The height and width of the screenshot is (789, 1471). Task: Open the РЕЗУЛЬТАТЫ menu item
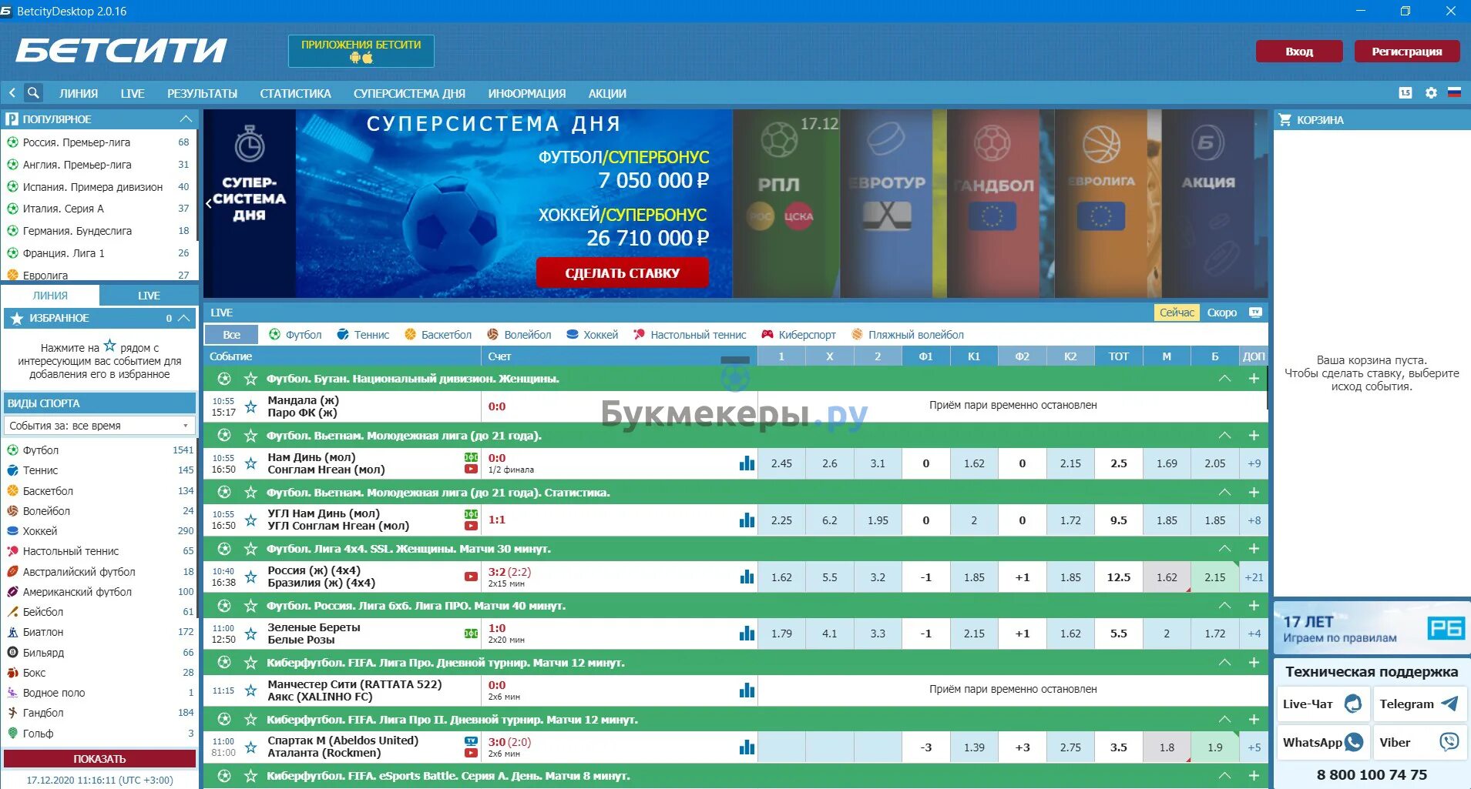click(x=202, y=93)
